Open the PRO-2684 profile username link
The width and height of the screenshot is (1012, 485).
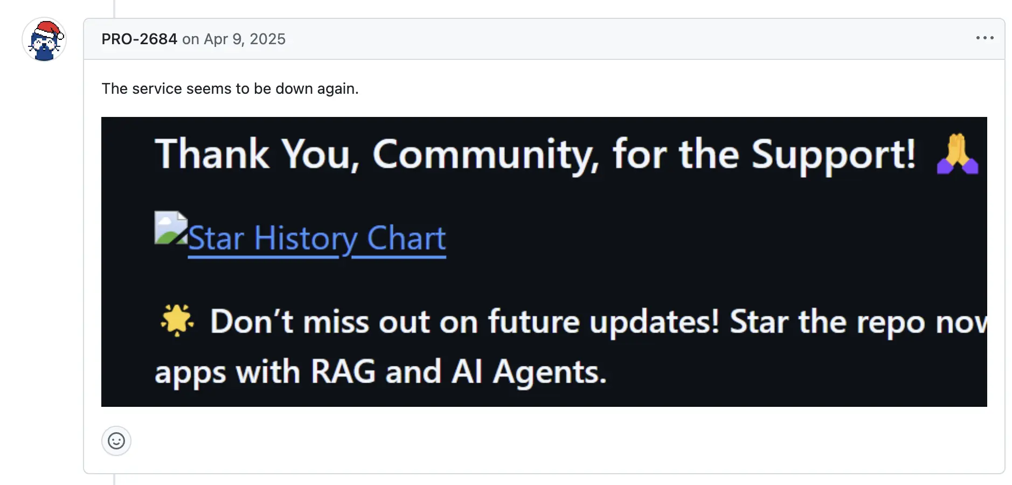coord(139,39)
